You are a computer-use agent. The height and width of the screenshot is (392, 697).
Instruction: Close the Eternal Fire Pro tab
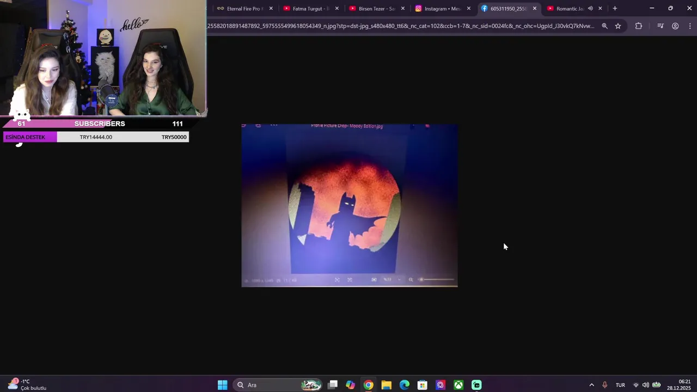[x=271, y=8]
